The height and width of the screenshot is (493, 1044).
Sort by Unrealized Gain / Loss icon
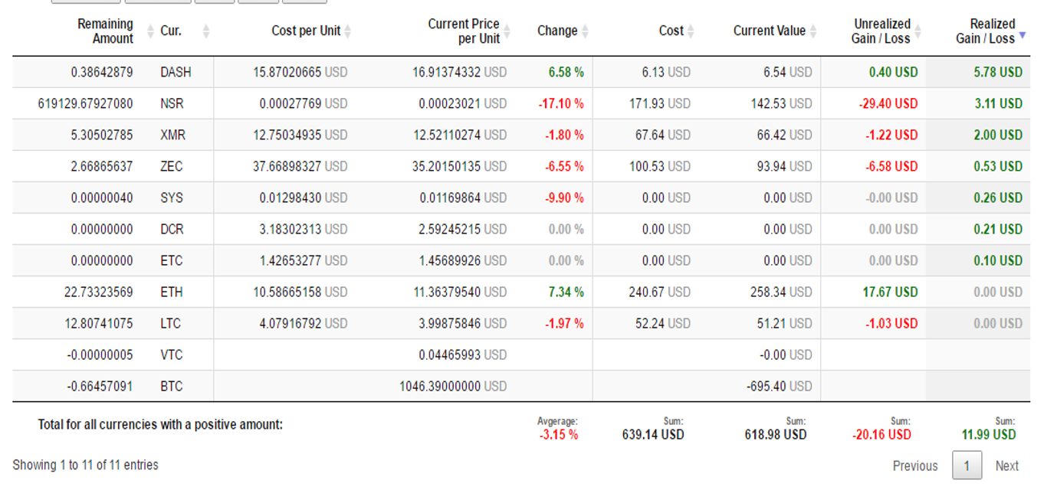pos(918,31)
